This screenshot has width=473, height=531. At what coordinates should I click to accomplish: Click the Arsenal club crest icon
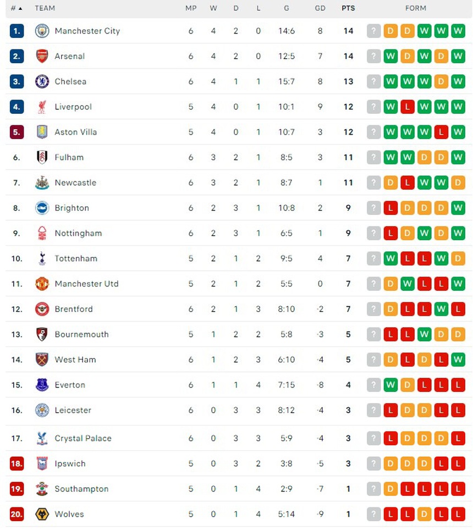coord(42,57)
